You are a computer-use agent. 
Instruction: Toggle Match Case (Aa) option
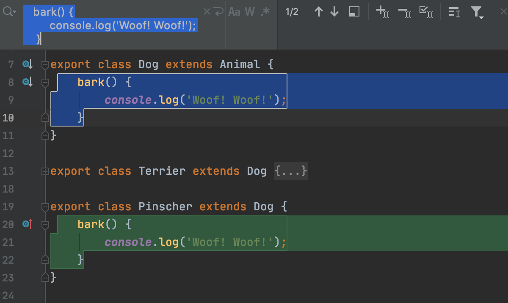point(234,12)
